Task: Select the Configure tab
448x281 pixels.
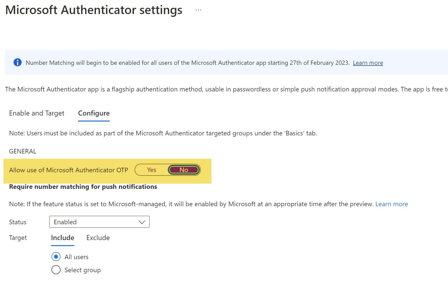Action: (x=94, y=113)
